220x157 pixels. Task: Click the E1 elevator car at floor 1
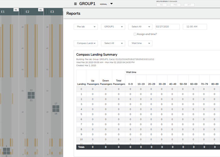[x=7, y=151]
